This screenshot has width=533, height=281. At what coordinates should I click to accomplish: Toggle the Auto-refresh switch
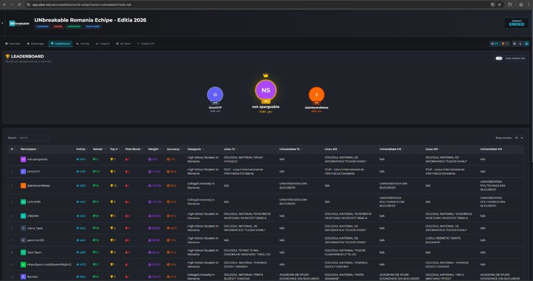coord(499,58)
